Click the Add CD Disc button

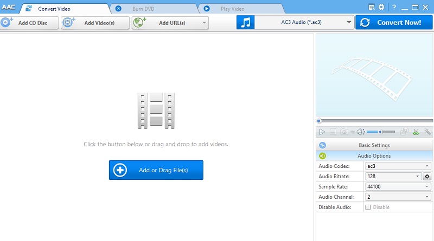pyautogui.click(x=29, y=23)
